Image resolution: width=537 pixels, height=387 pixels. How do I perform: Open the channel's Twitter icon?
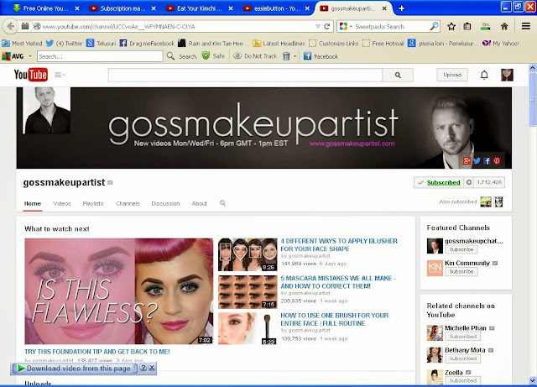(477, 161)
